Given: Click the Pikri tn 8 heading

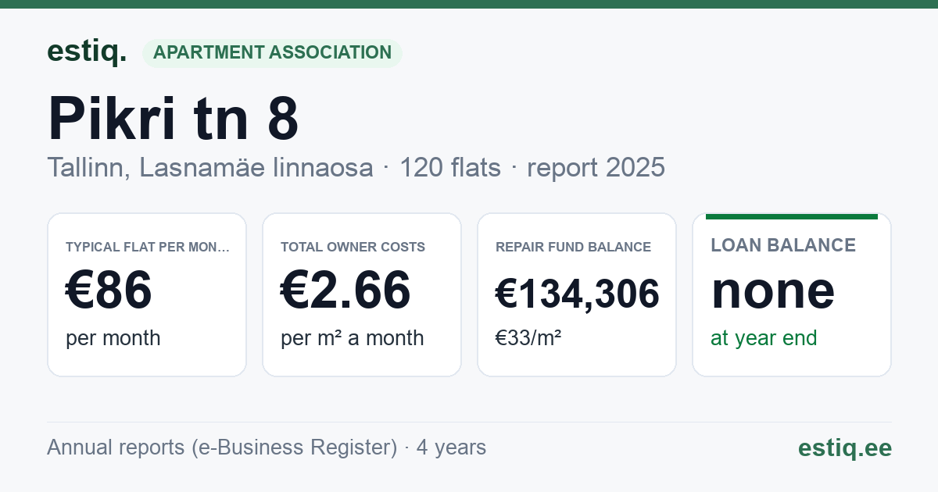Looking at the screenshot, I should coord(174,119).
